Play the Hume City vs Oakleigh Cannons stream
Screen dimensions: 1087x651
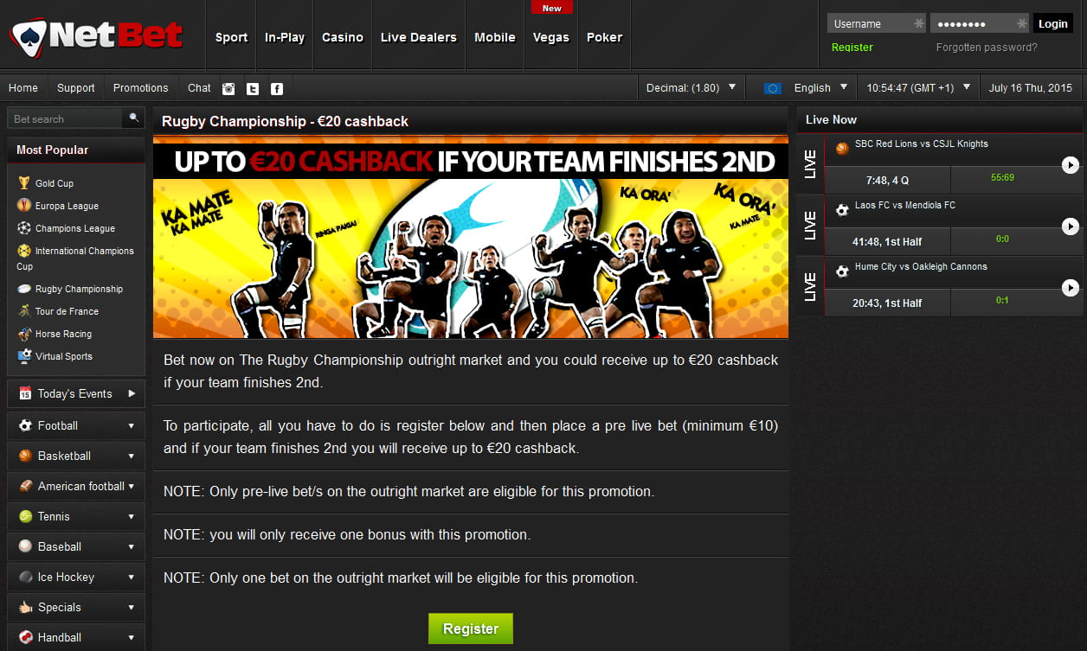tap(1071, 288)
